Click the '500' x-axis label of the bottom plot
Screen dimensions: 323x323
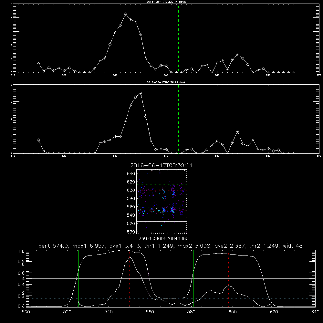pos(26,312)
